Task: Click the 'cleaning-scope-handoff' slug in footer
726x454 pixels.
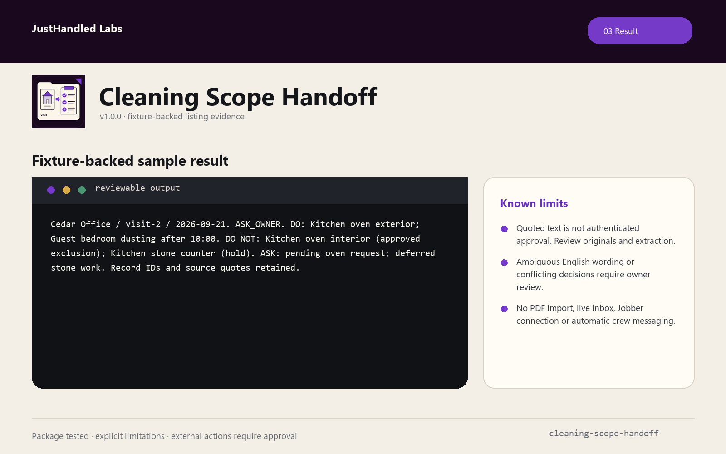Action: coord(604,434)
